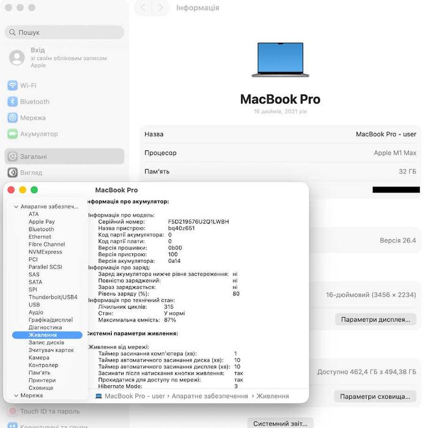Viewport: 428px width, 428px height.
Task: Select Ethernet in hardware tree
Action: pyautogui.click(x=40, y=237)
